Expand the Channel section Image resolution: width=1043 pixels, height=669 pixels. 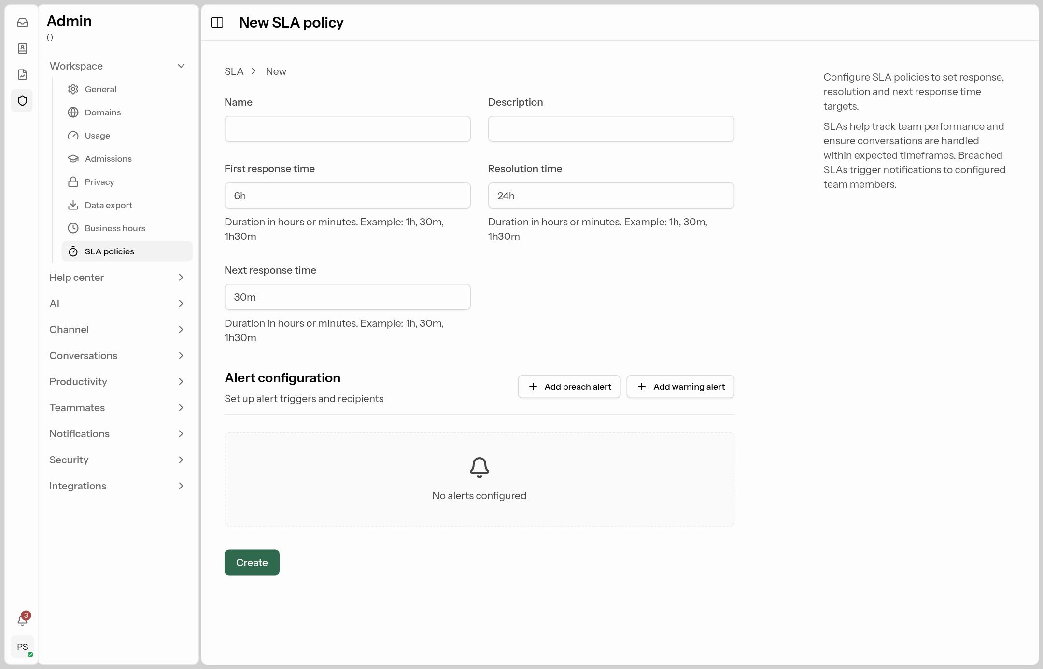tap(117, 329)
